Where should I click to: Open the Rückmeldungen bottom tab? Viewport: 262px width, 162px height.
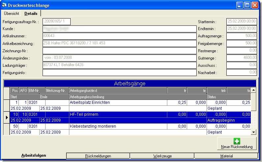(x=98, y=156)
